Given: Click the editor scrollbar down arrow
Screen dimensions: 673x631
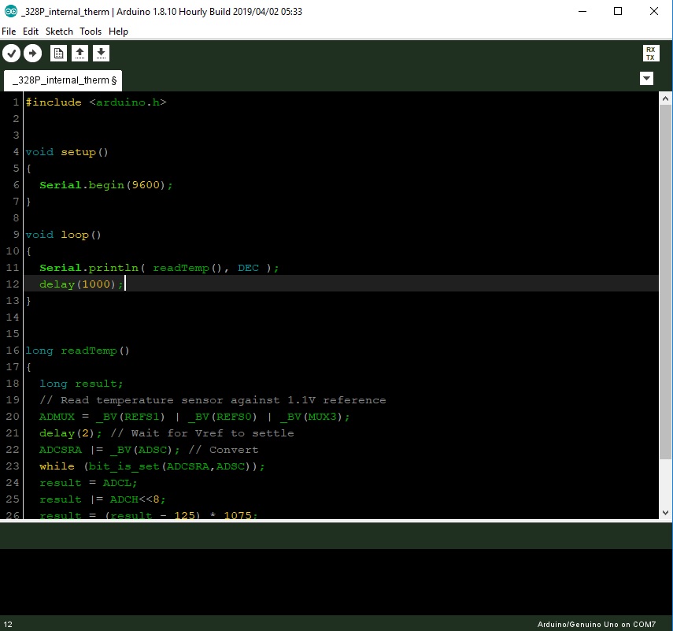Looking at the screenshot, I should [665, 513].
